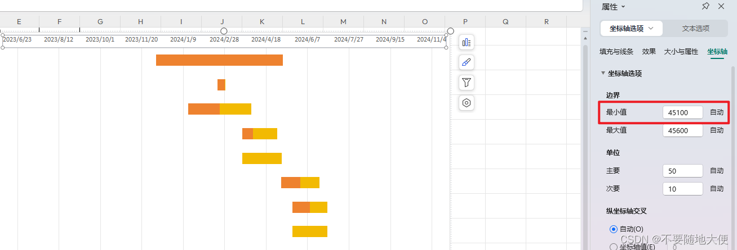The height and width of the screenshot is (250, 737).
Task: Click the 2023/10/1 axis label
Action: (x=100, y=40)
